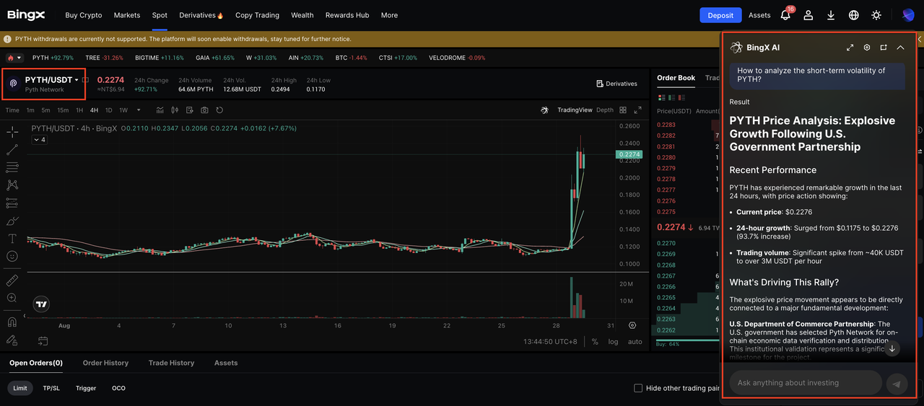Filter orders by Trigger type

pos(86,388)
